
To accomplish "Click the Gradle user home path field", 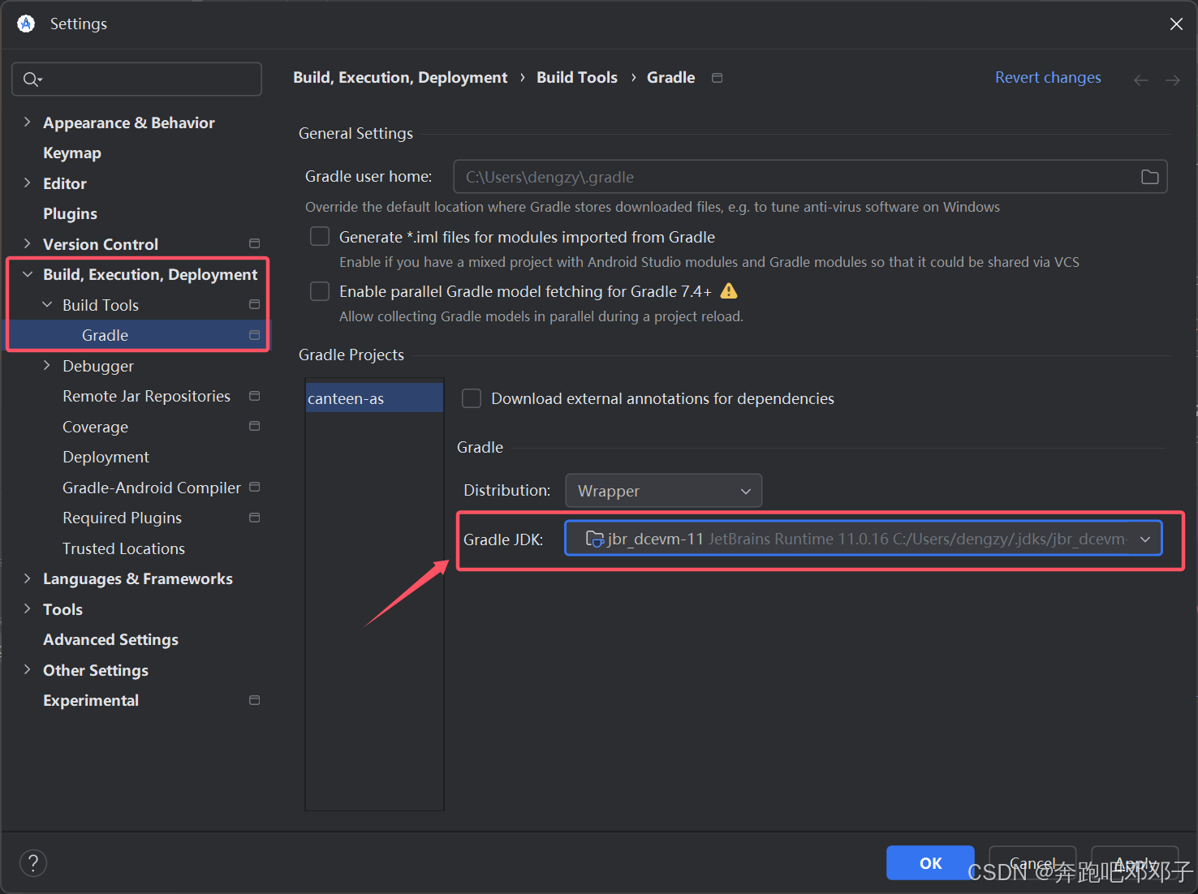I will [810, 177].
